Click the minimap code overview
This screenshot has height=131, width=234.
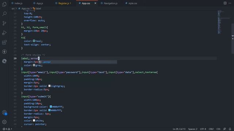tap(223, 22)
